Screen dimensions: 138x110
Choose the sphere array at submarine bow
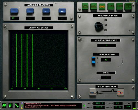click(x=120, y=92)
